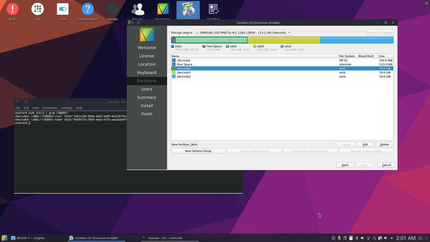The height and width of the screenshot is (242, 430).
Task: Click the New Volume Group button
Action: 198,151
